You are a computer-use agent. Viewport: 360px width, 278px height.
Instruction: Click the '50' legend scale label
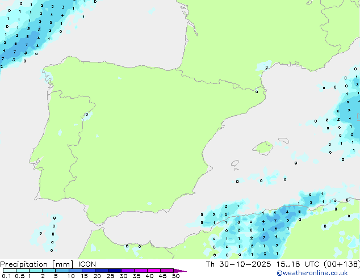click(175, 276)
